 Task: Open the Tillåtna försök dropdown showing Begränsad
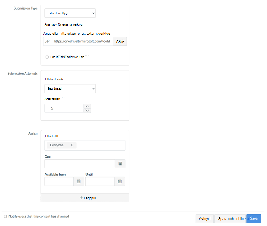click(70, 88)
